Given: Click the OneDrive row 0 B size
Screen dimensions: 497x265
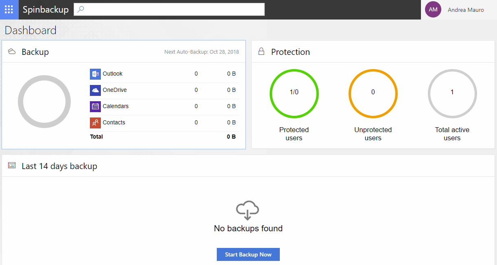Looking at the screenshot, I should [x=231, y=90].
